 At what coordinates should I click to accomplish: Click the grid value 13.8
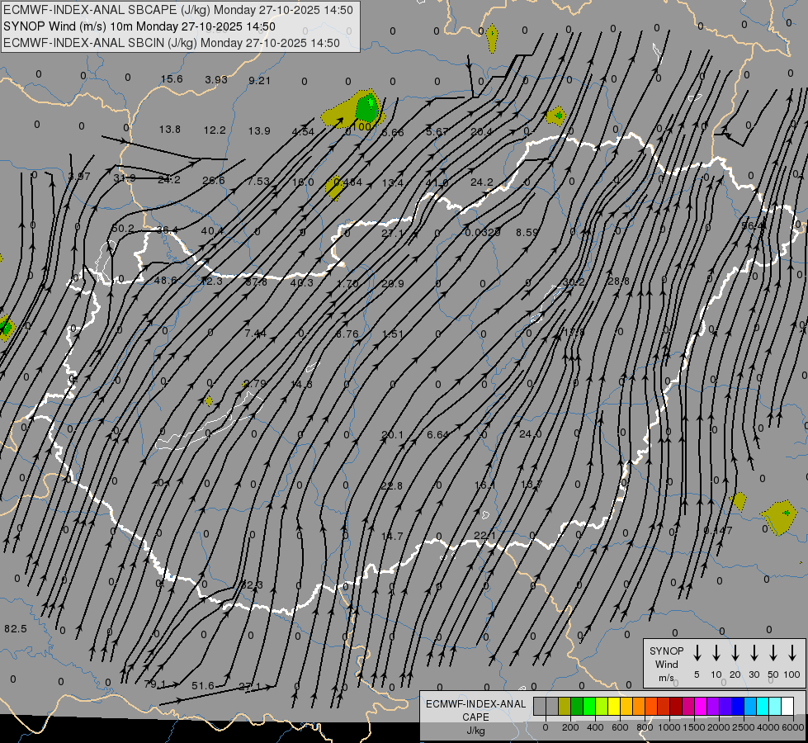(x=169, y=130)
